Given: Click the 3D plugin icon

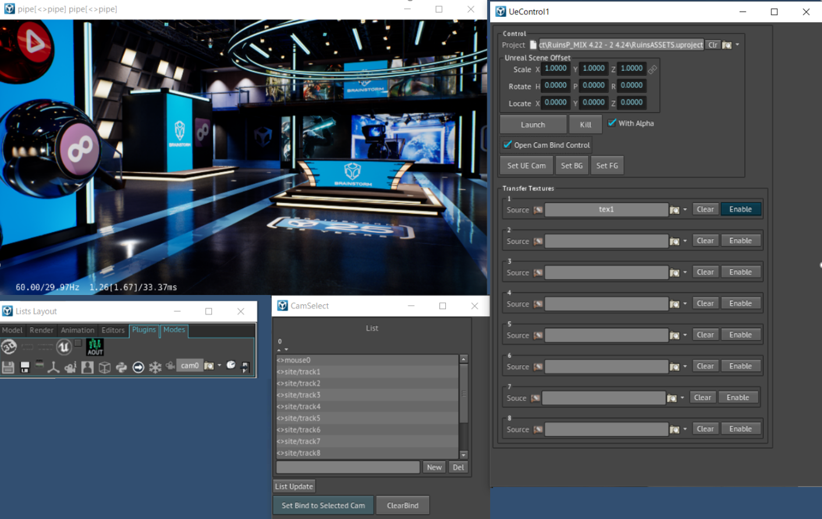Looking at the screenshot, I should pyautogui.click(x=9, y=347).
